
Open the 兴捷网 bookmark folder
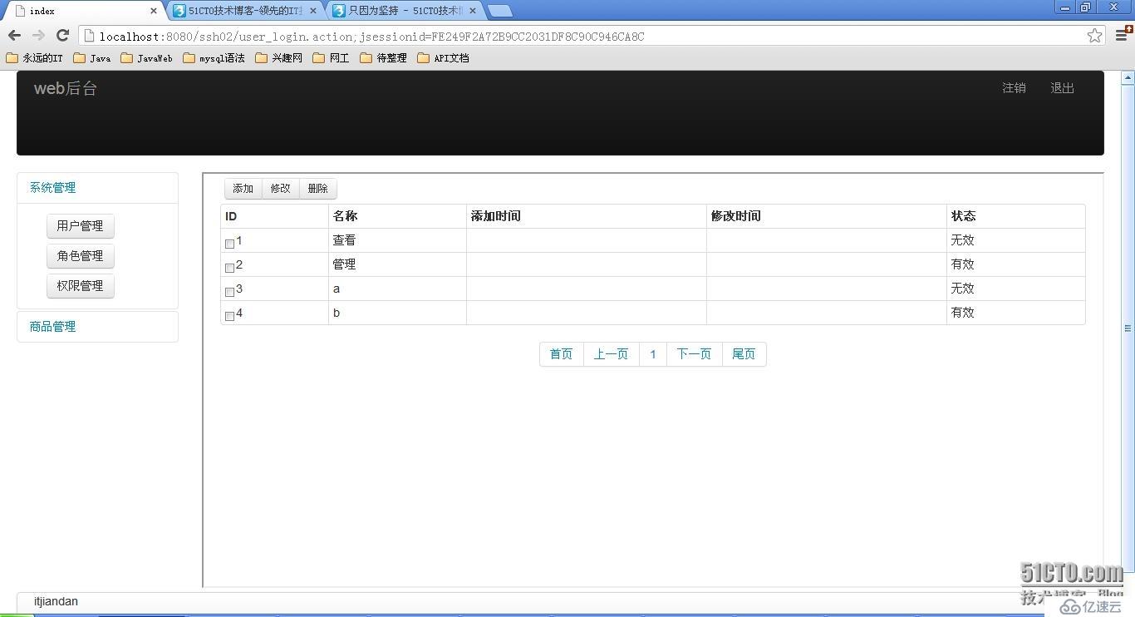click(279, 58)
